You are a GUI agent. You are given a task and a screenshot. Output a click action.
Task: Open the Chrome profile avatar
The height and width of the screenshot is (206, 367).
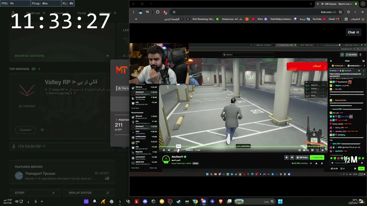click(x=140, y=12)
